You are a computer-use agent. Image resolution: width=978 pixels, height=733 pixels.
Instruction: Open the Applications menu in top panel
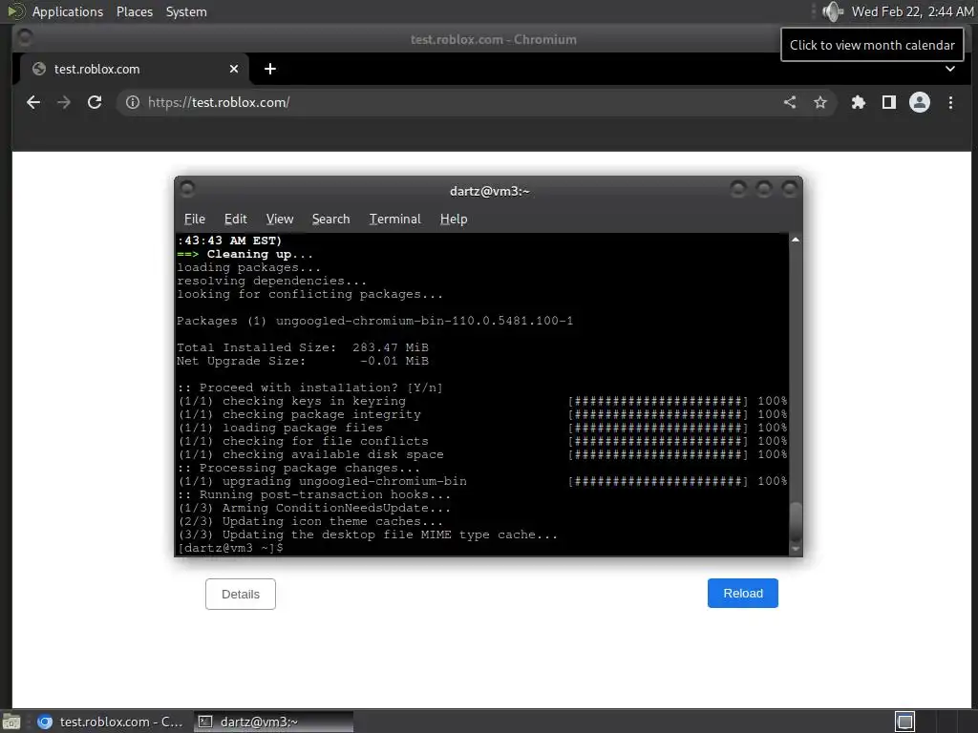point(68,11)
